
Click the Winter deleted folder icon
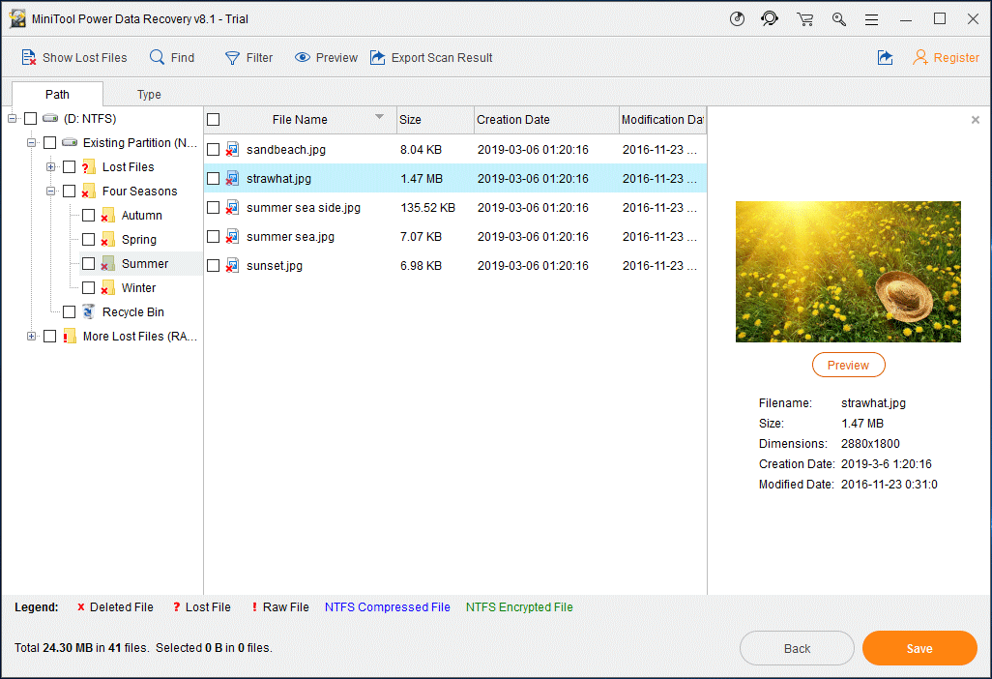pos(107,288)
